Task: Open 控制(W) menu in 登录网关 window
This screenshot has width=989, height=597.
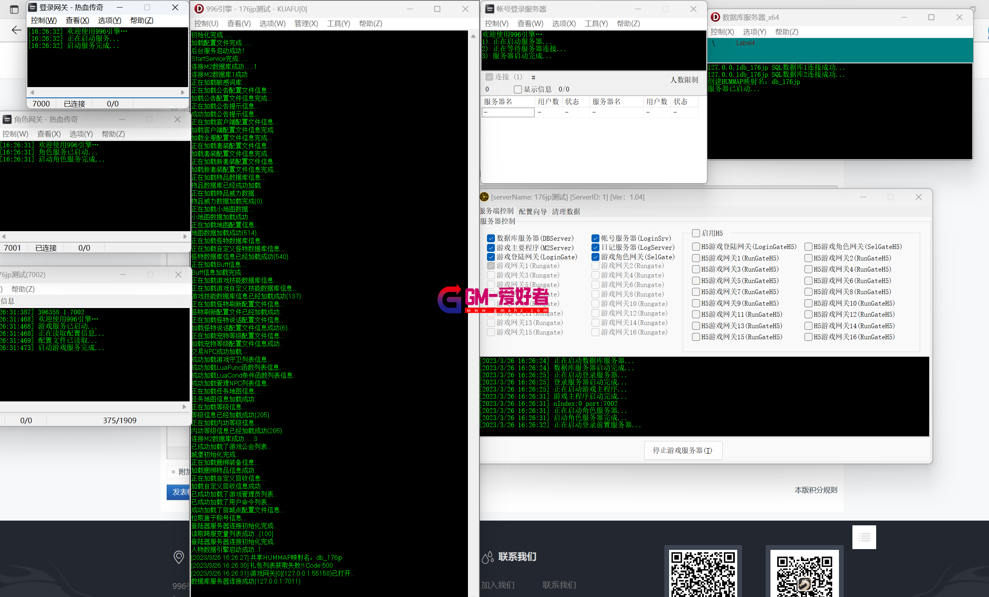Action: pyautogui.click(x=44, y=21)
